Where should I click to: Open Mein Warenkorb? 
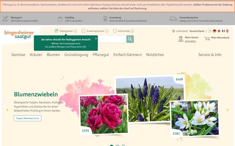pyautogui.click(x=220, y=38)
